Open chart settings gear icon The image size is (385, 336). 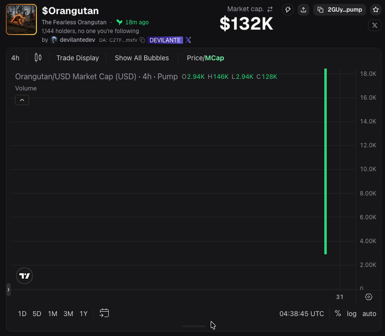[369, 297]
